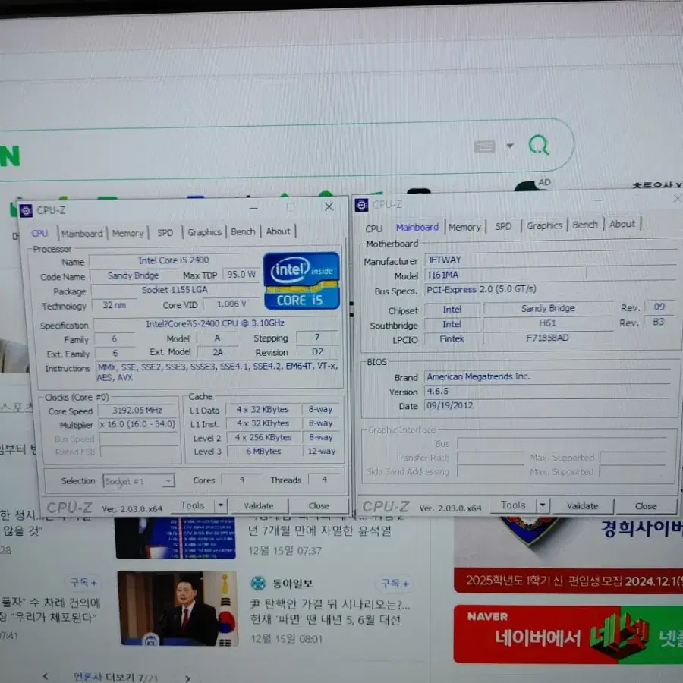Click 구독 + subscribe button beside 동아일보
The image size is (683, 683).
[393, 584]
